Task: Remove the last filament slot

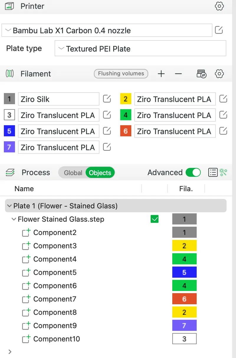Action: click(x=178, y=74)
